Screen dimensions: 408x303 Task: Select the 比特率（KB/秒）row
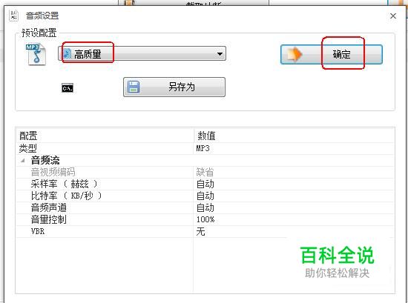(205, 196)
